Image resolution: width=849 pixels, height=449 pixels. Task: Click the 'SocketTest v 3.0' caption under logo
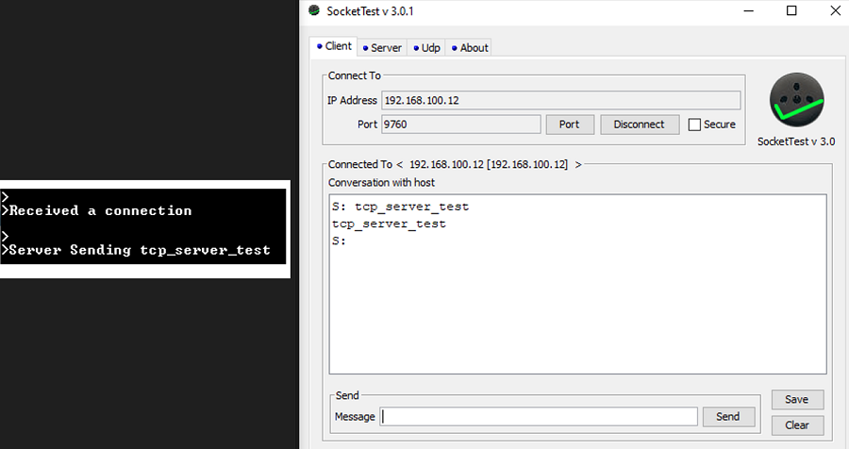point(796,141)
